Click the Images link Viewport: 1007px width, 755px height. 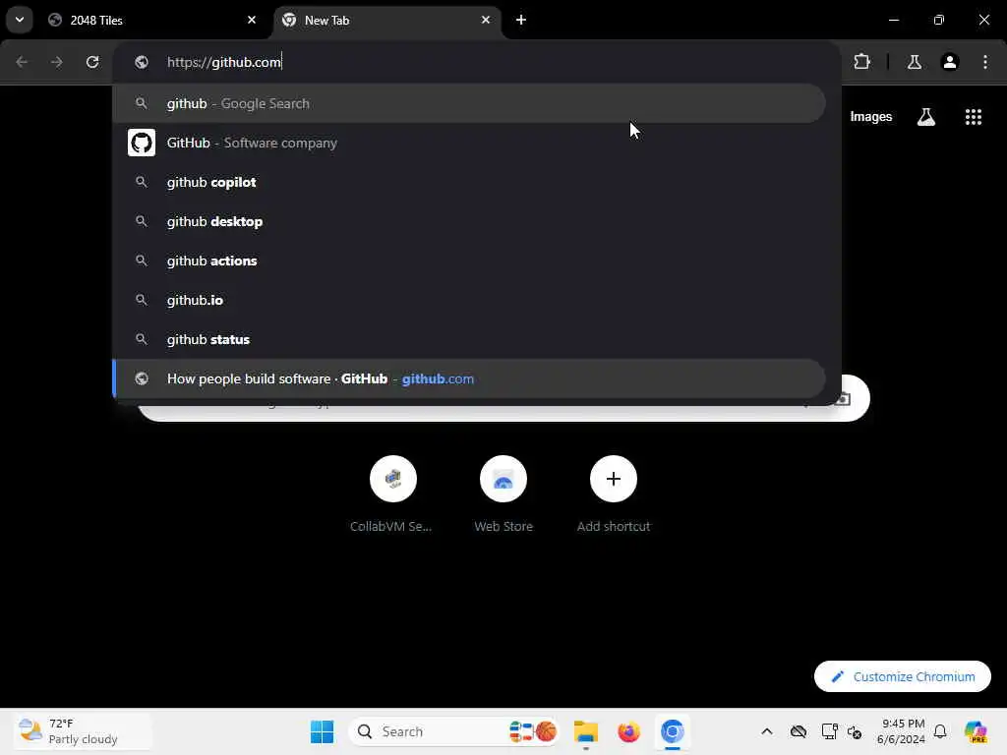coord(871,117)
